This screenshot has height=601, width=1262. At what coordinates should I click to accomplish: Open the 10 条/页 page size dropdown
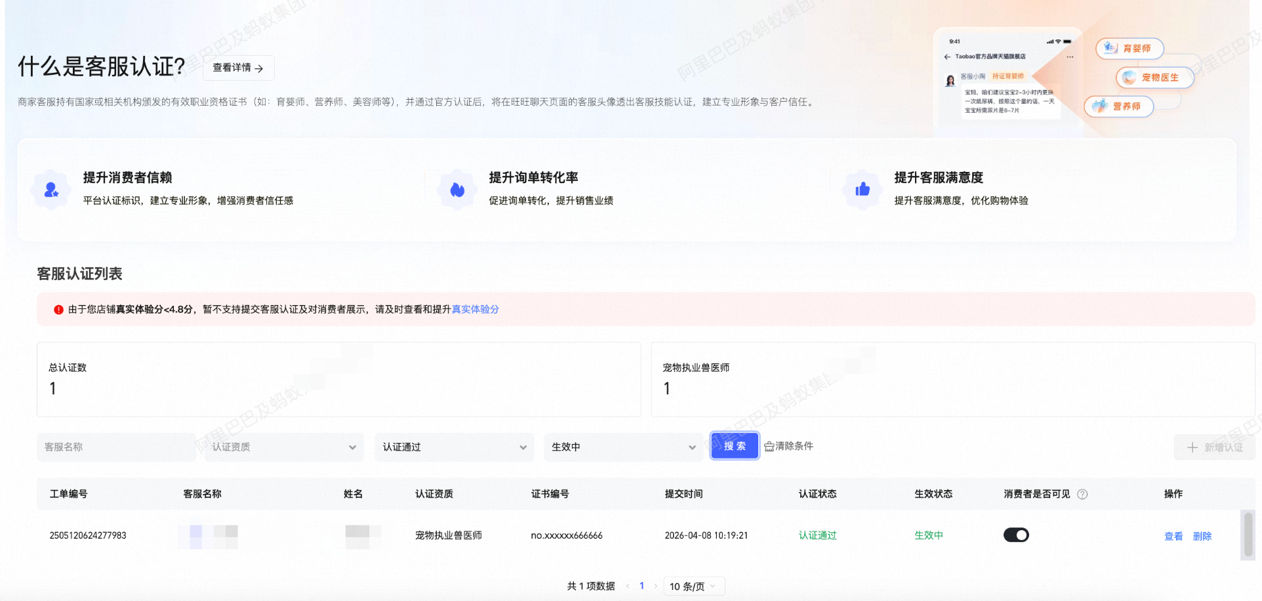pos(694,586)
